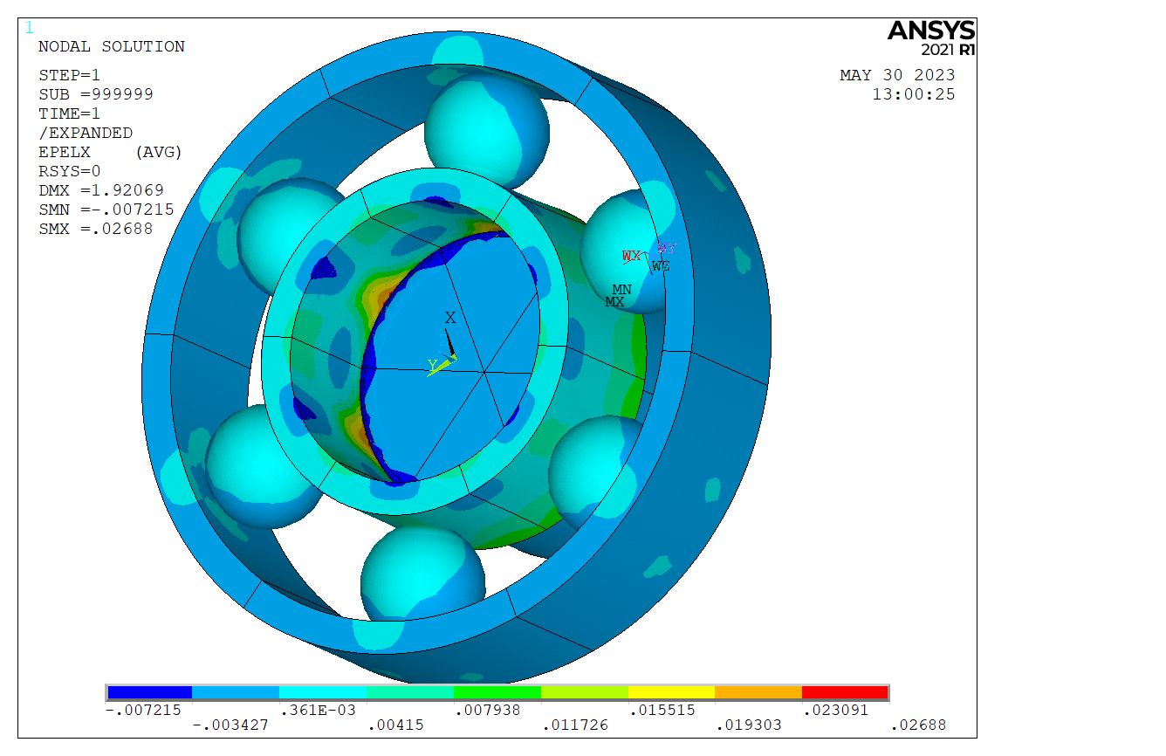The width and height of the screenshot is (1166, 756).
Task: Click the legend value .007938
Action: (x=488, y=710)
